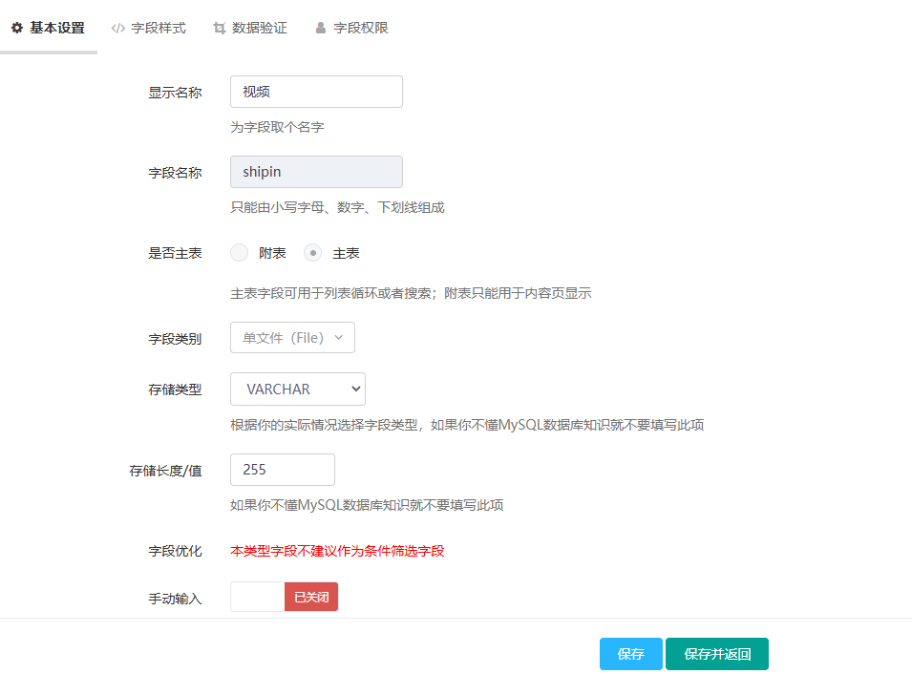
Task: Open the 存储类型 VARCHAR dropdown
Action: tap(298, 389)
